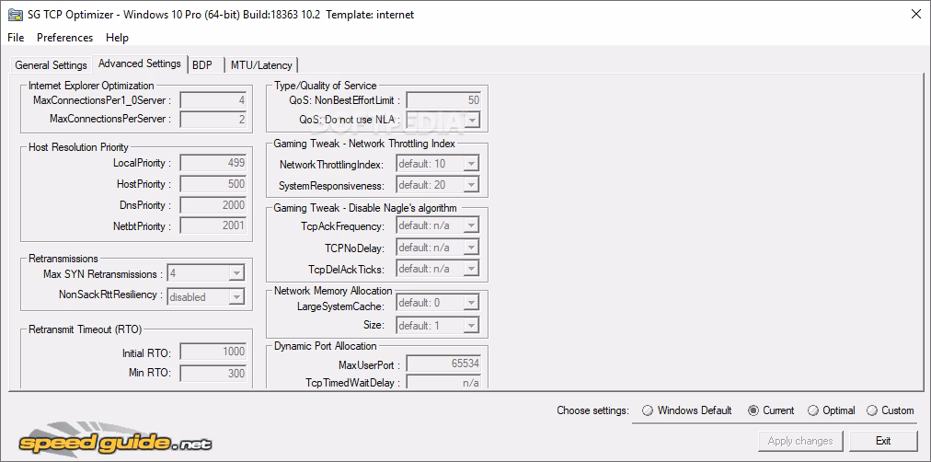931x462 pixels.
Task: Open the MTU/Latency tab
Action: (x=261, y=64)
